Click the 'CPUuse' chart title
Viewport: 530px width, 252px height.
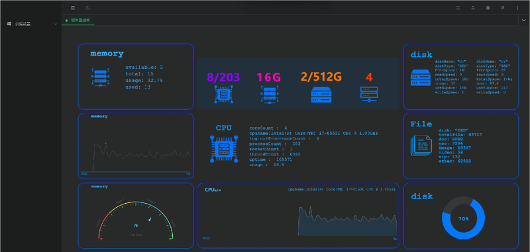213,190
